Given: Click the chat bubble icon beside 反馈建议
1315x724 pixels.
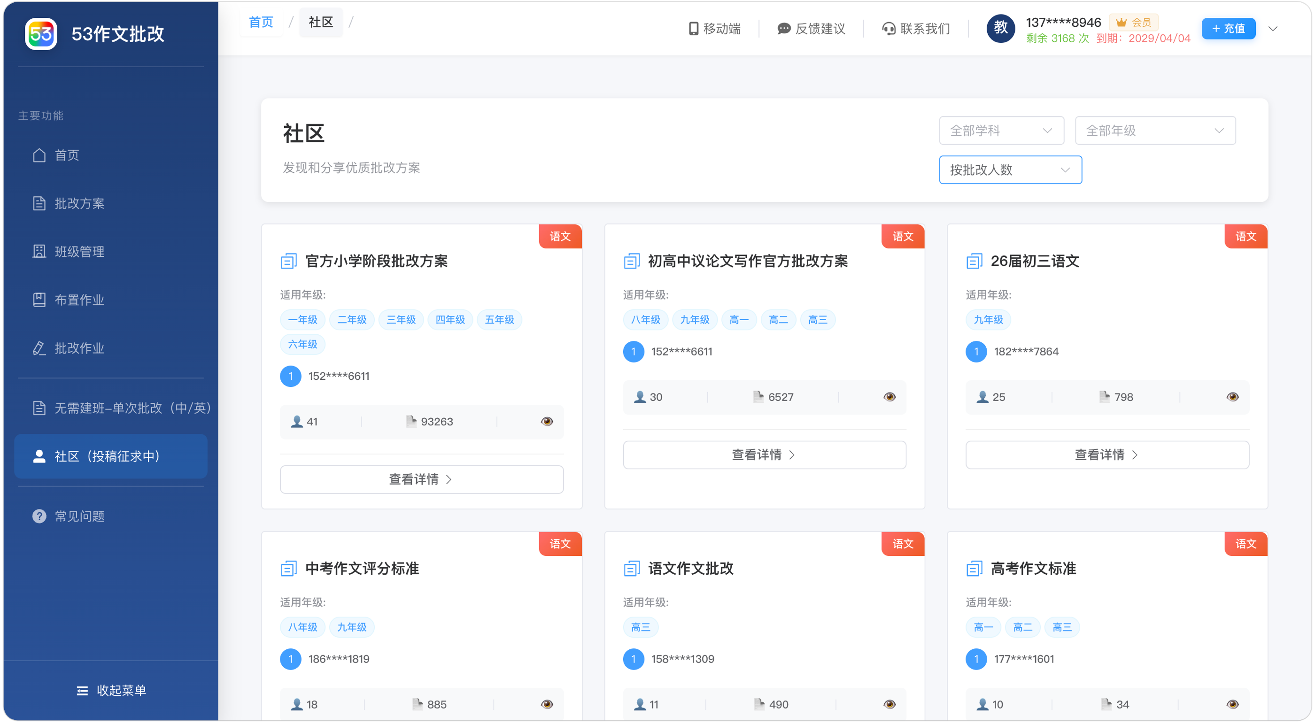Looking at the screenshot, I should point(783,29).
